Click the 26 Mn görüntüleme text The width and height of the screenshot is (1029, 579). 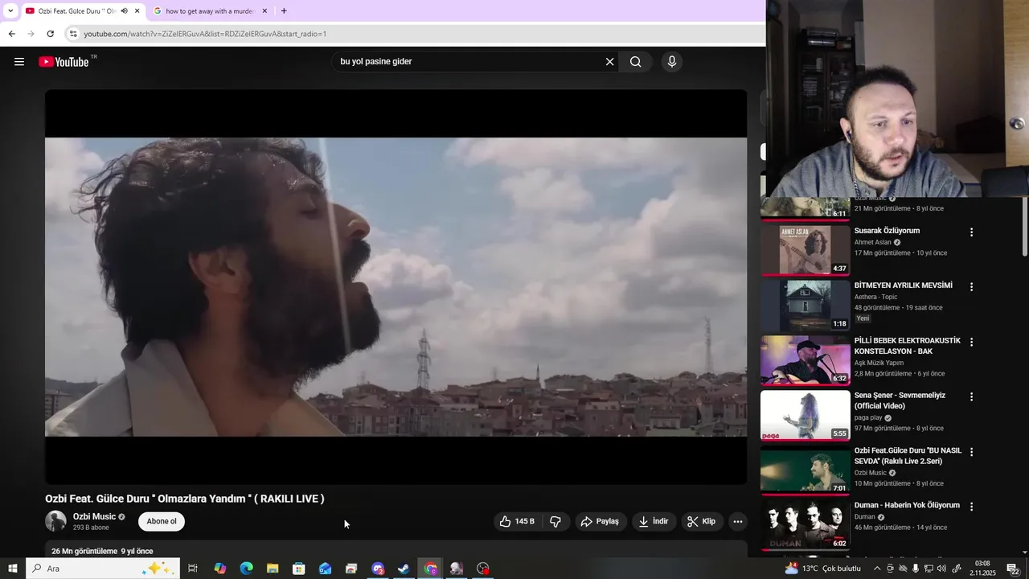[84, 551]
